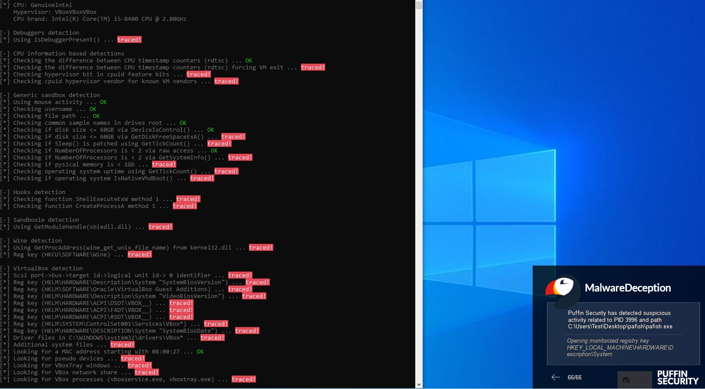The height and width of the screenshot is (389, 705).
Task: Click the crossed-out cloud icon in the alert
Action: click(626, 380)
